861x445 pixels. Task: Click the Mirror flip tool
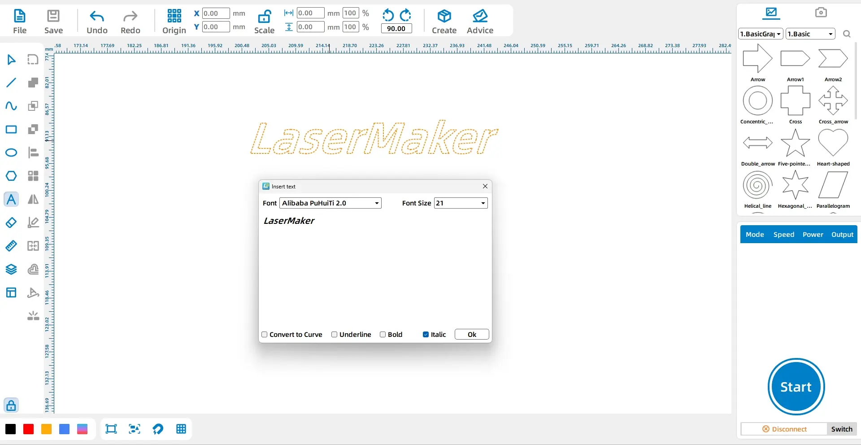[x=33, y=199]
